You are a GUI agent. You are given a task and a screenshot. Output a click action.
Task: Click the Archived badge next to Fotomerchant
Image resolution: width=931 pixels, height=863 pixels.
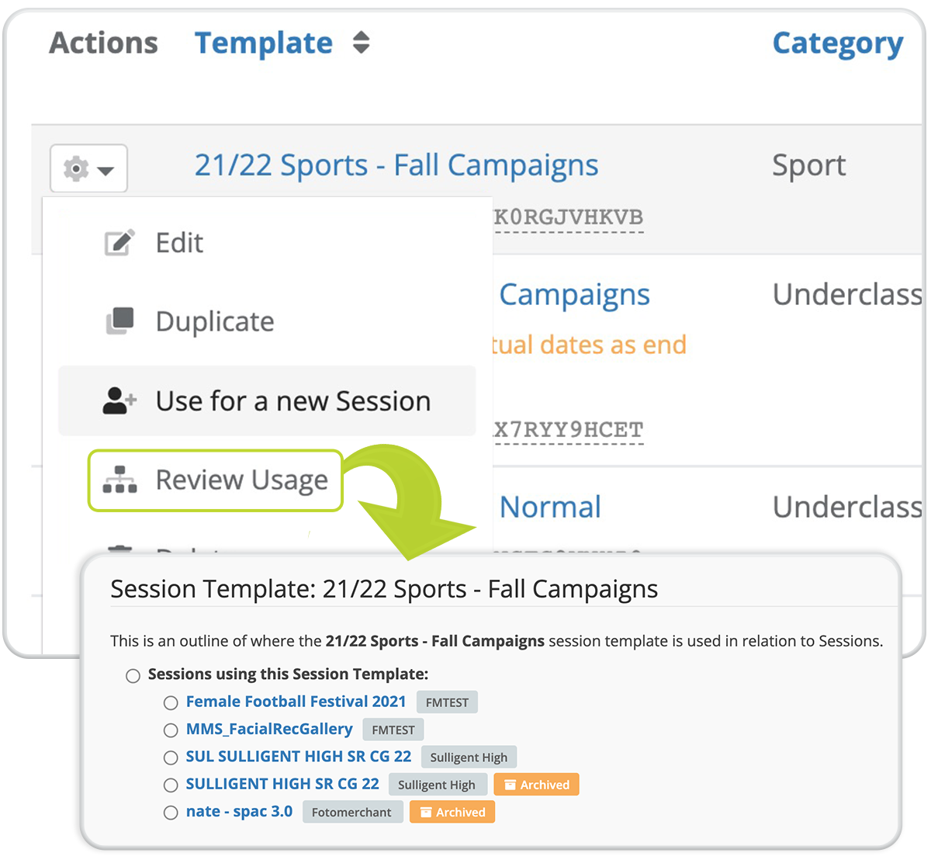452,813
